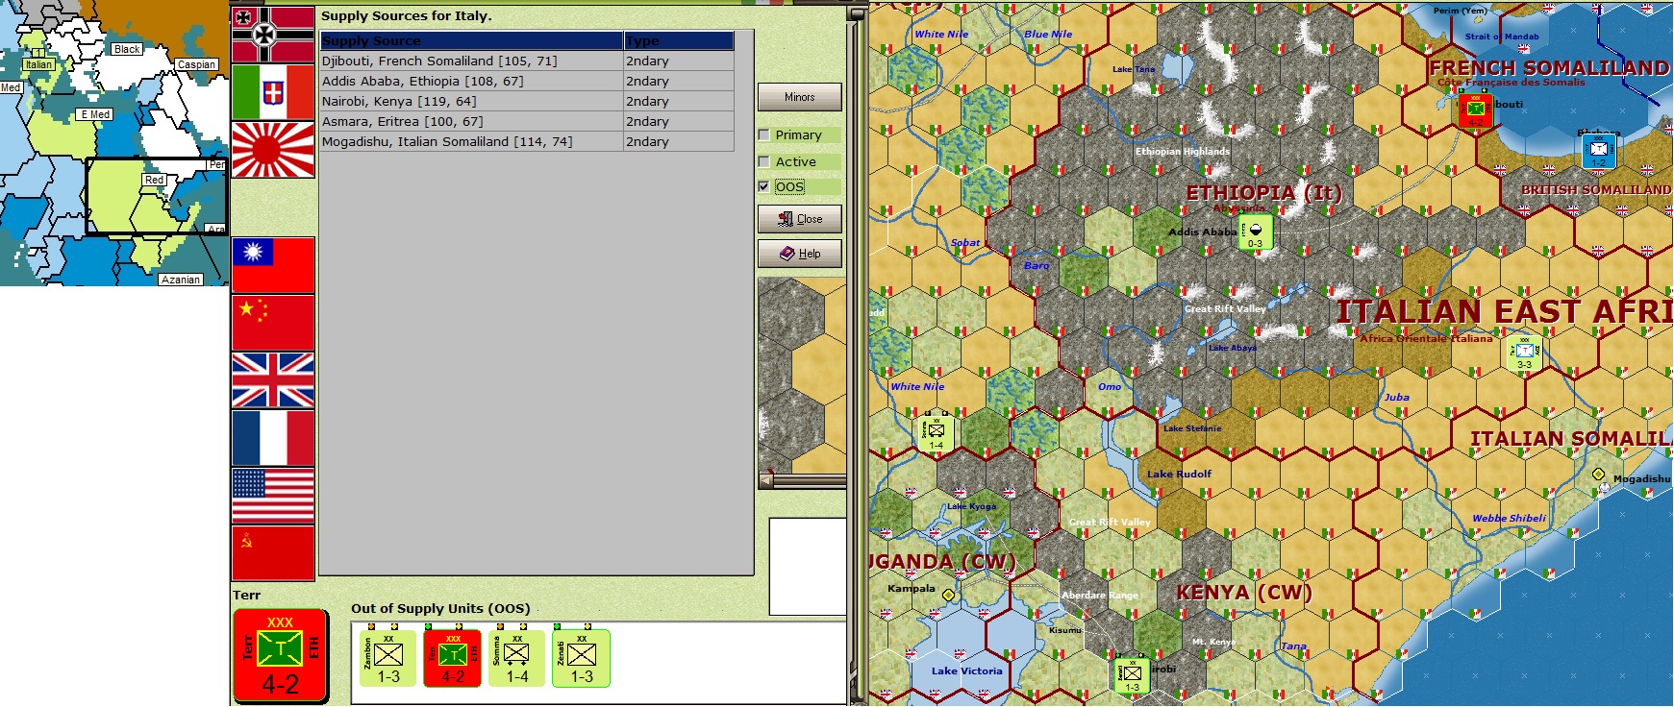Select the Nationalist China flag

[273, 265]
